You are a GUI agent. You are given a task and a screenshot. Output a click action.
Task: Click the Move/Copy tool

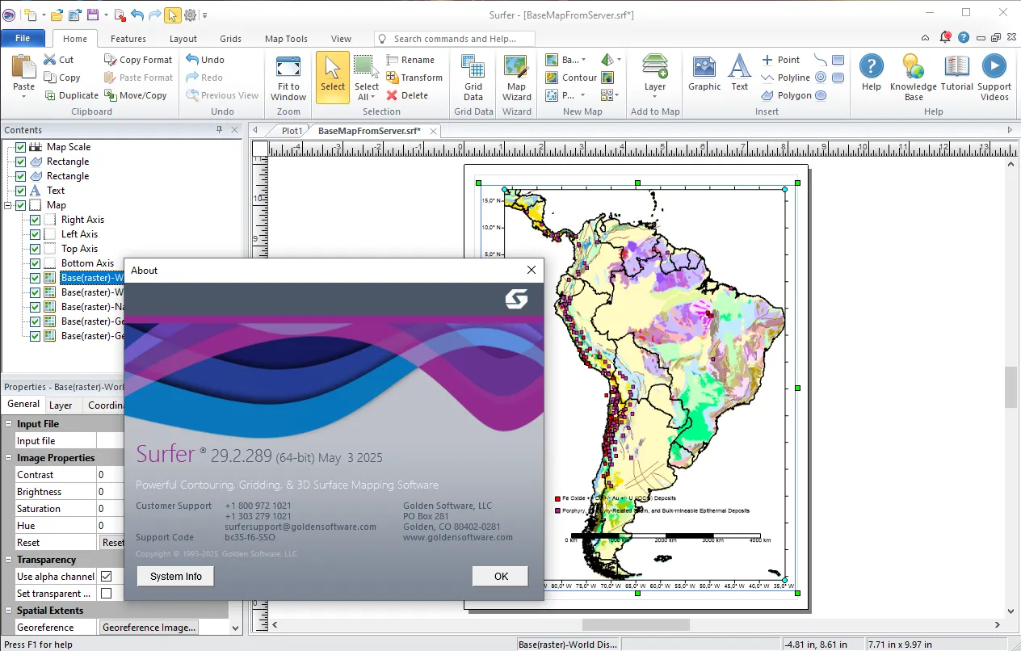pyautogui.click(x=135, y=95)
